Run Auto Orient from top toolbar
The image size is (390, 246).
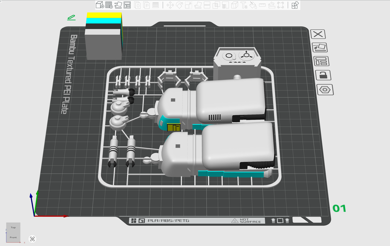[x=118, y=5]
